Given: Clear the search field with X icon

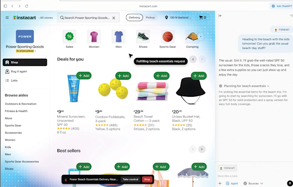Looking at the screenshot, I should pyautogui.click(x=114, y=18).
